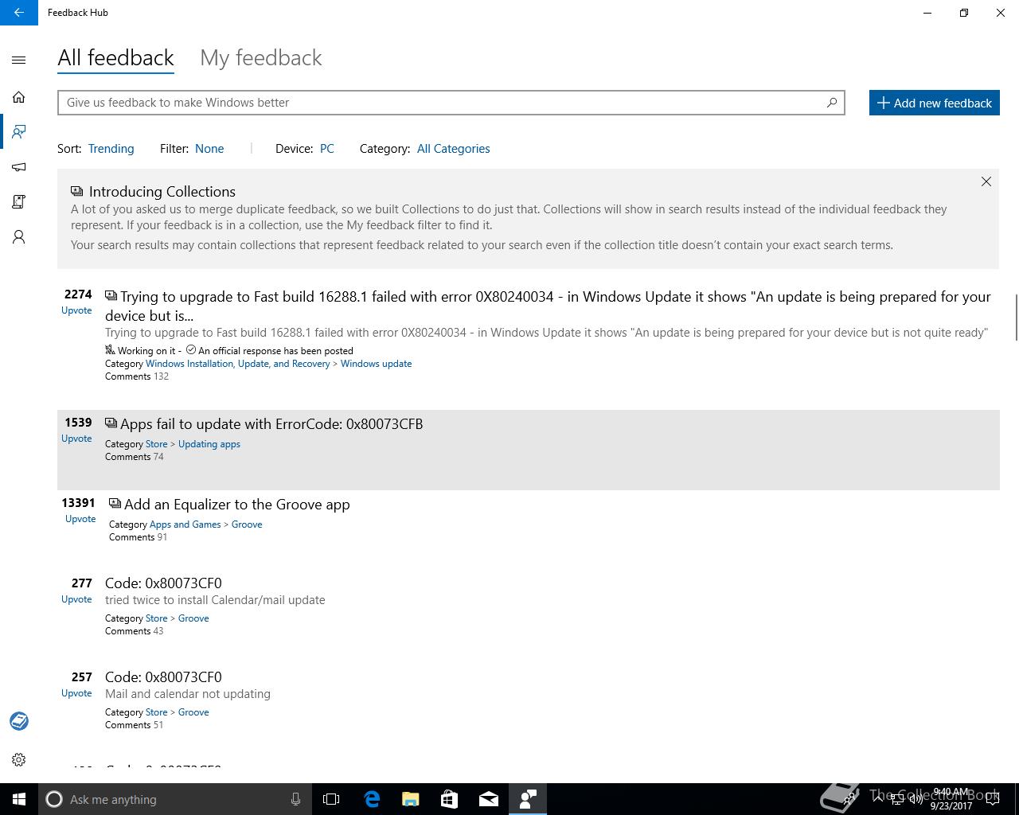Click the collection icon beside Fast build title
The width and height of the screenshot is (1019, 815).
click(x=111, y=296)
